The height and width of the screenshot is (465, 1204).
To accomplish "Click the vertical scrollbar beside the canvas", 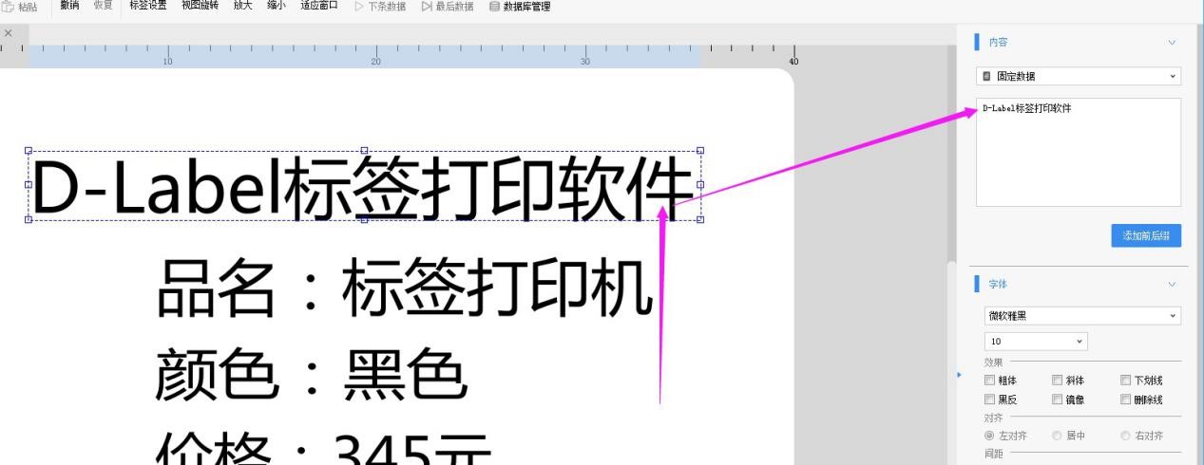I will coord(950,361).
